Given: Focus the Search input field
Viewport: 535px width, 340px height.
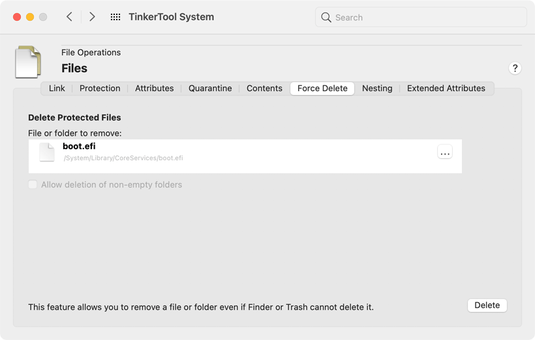Looking at the screenshot, I should [421, 18].
